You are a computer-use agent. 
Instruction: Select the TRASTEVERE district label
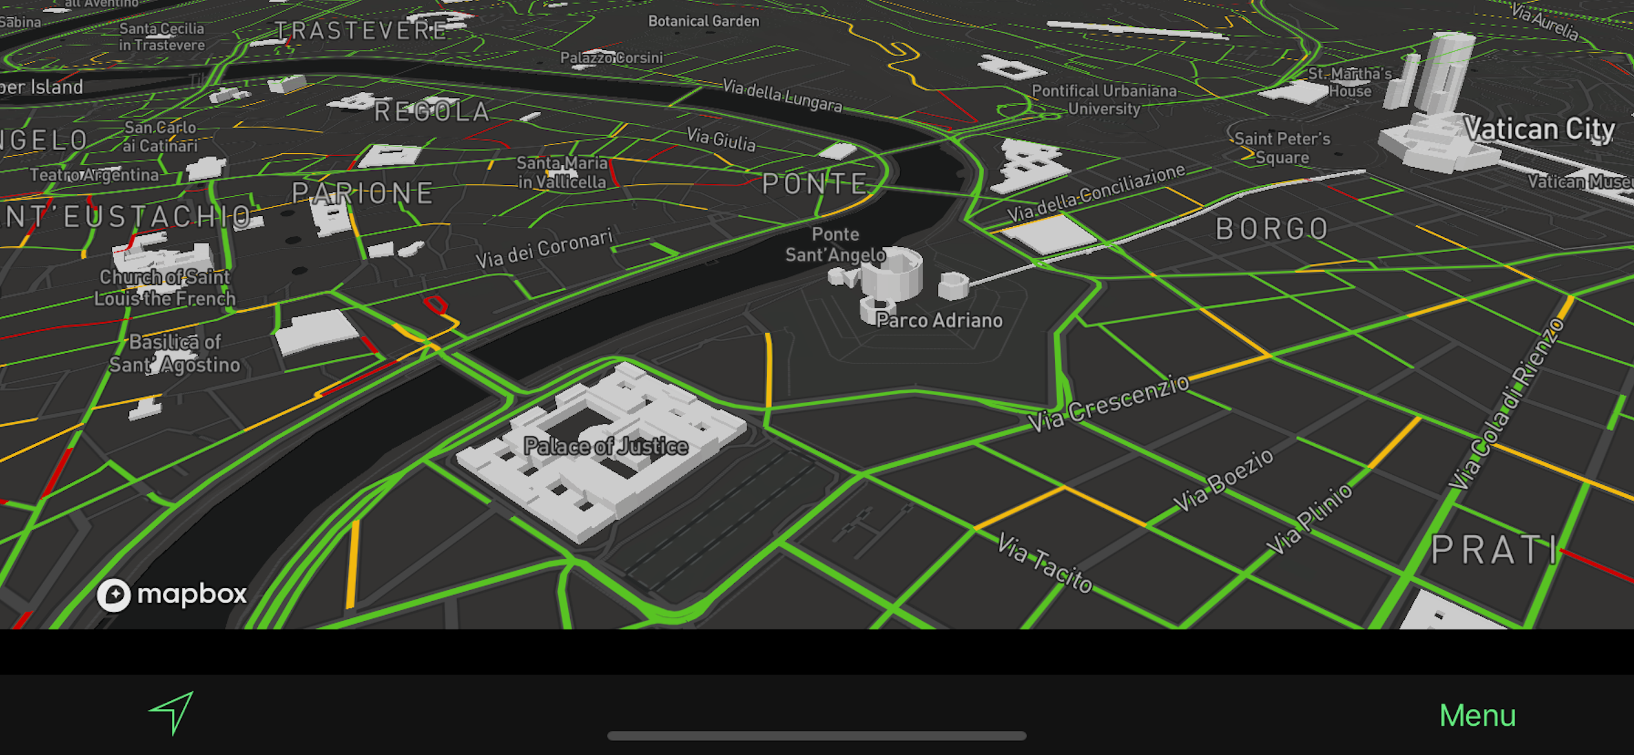[362, 30]
